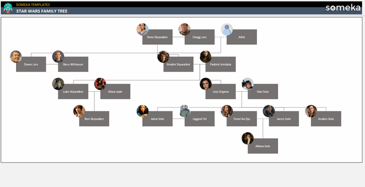This screenshot has width=365, height=187.
Task: Select Jacen Solo's portrait photo
Action: point(269,111)
